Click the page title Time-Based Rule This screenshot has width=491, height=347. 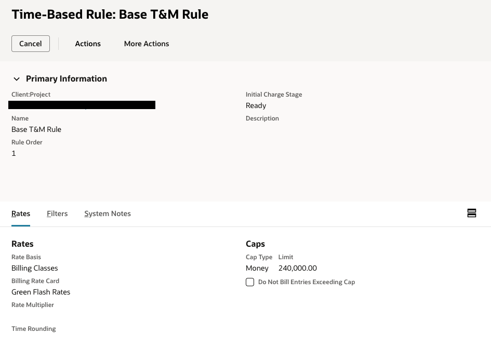110,15
